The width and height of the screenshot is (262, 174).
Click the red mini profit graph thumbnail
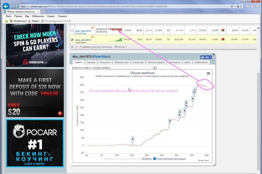pyautogui.click(x=115, y=30)
